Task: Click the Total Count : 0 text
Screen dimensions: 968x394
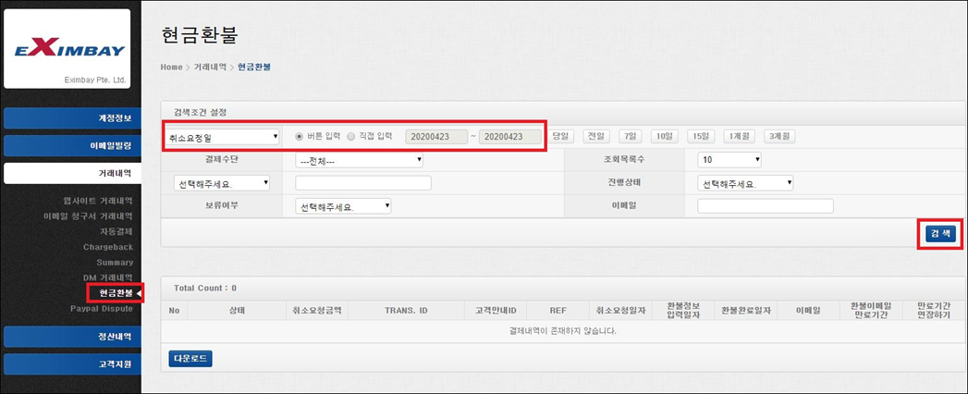Action: pos(205,289)
